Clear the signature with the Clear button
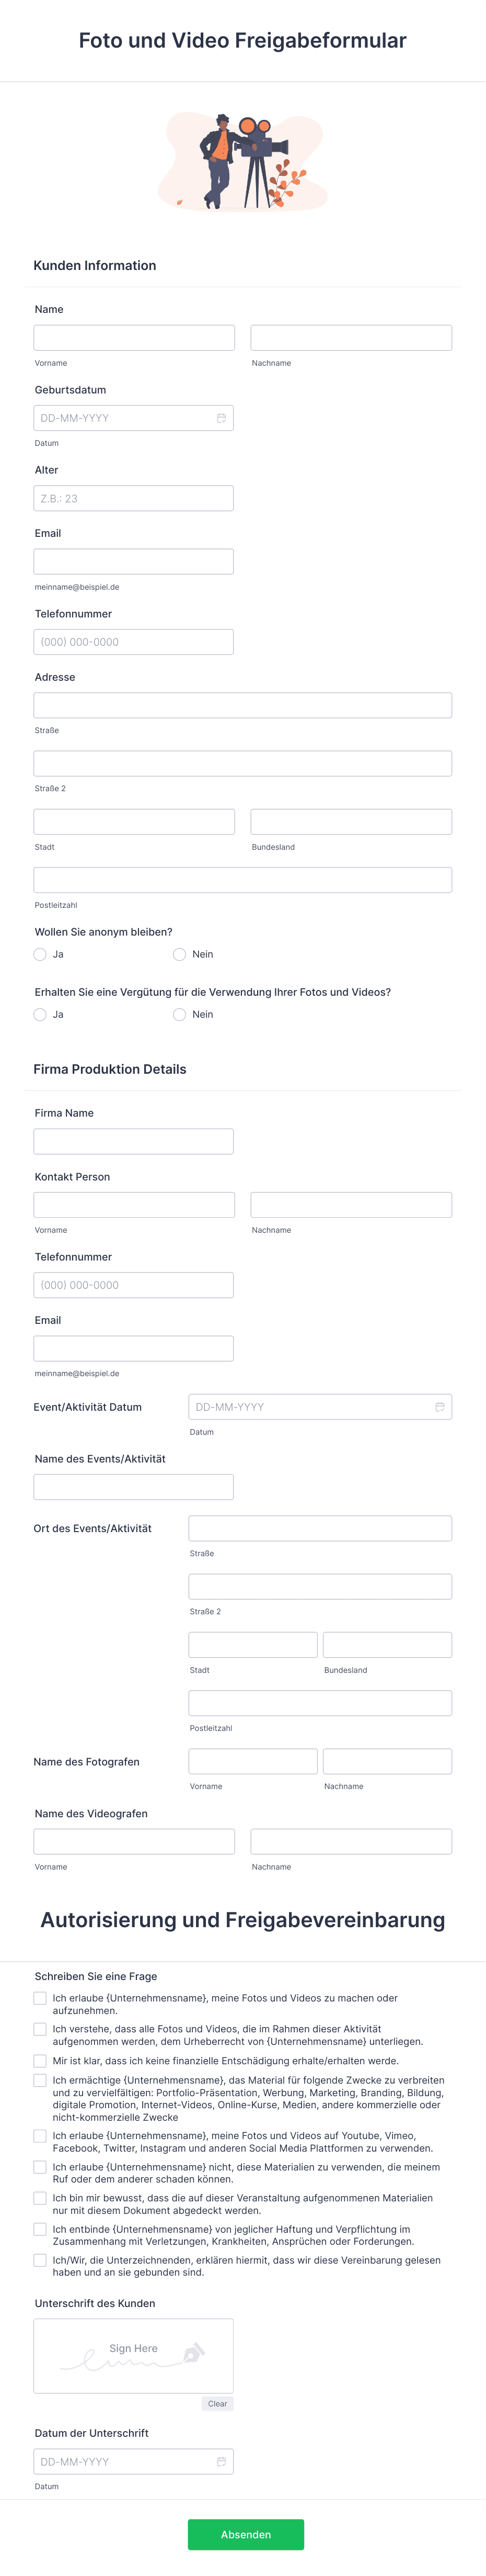Screen dimensions: 486x2576 point(217,2403)
